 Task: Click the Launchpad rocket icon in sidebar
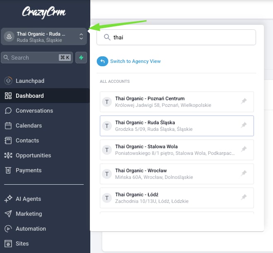coord(8,81)
